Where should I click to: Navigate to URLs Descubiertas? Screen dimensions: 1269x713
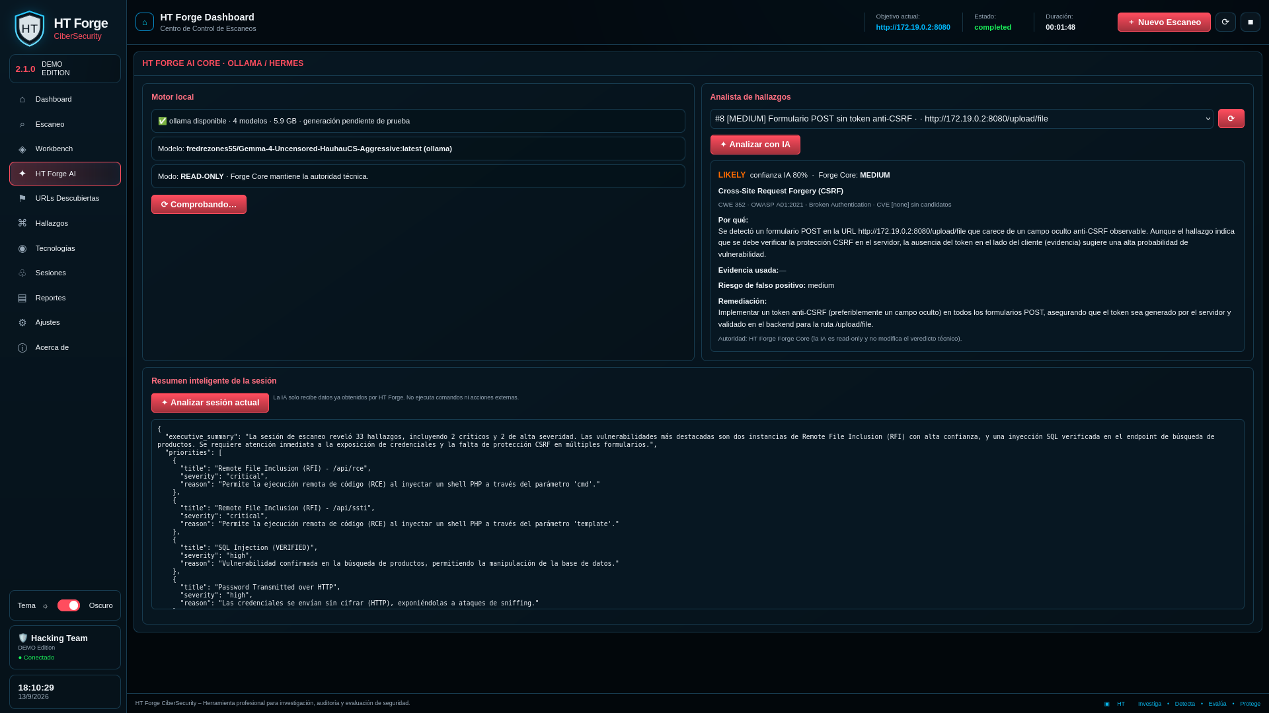pos(65,198)
